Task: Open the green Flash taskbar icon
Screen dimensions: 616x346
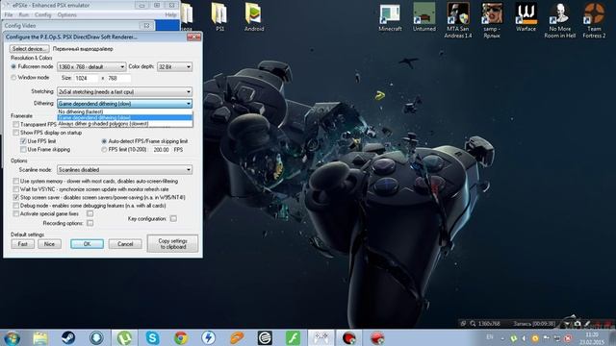Action: [293, 337]
